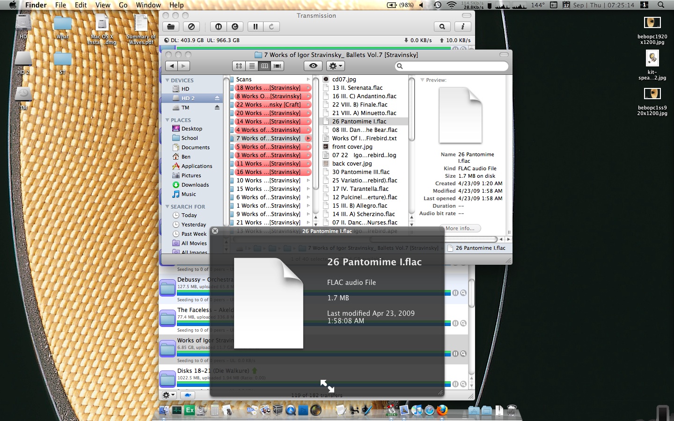
Task: Pause the Disks 18-21 torrent
Action: [455, 384]
